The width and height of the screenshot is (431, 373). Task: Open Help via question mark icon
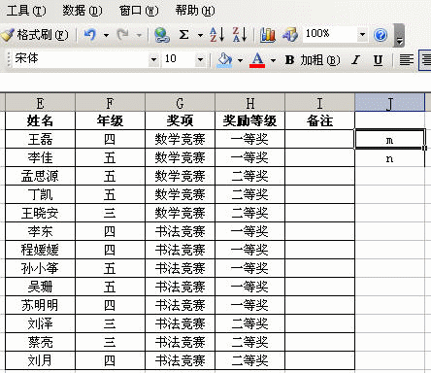(381, 35)
